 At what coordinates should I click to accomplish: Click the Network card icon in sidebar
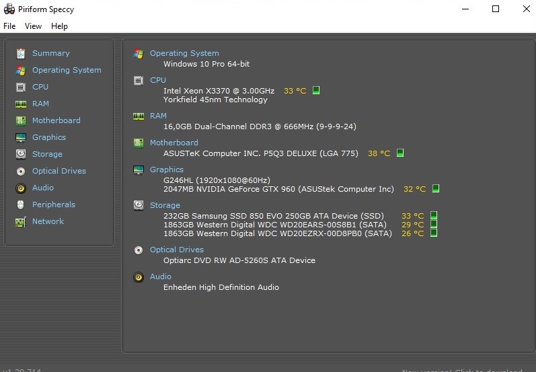pos(20,221)
